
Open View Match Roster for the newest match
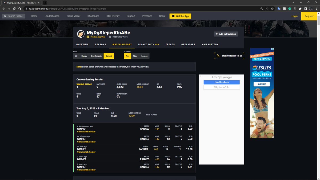pos(86,131)
